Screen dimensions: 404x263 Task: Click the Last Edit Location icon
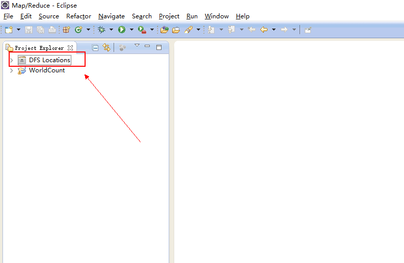(x=252, y=30)
